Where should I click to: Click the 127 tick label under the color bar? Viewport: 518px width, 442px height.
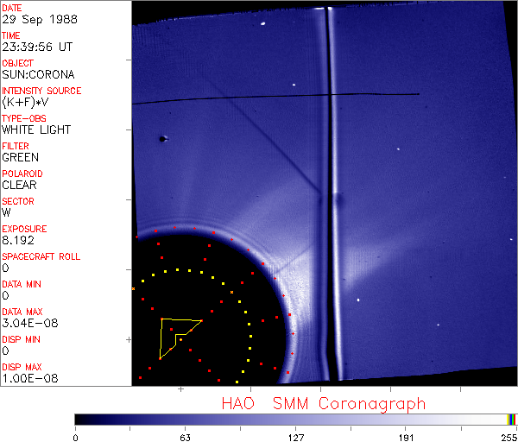tap(295, 437)
